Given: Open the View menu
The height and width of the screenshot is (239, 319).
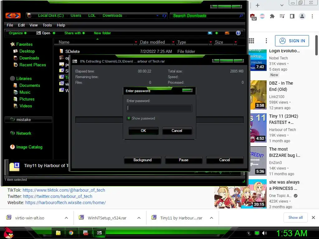Looking at the screenshot, I should [x=34, y=25].
